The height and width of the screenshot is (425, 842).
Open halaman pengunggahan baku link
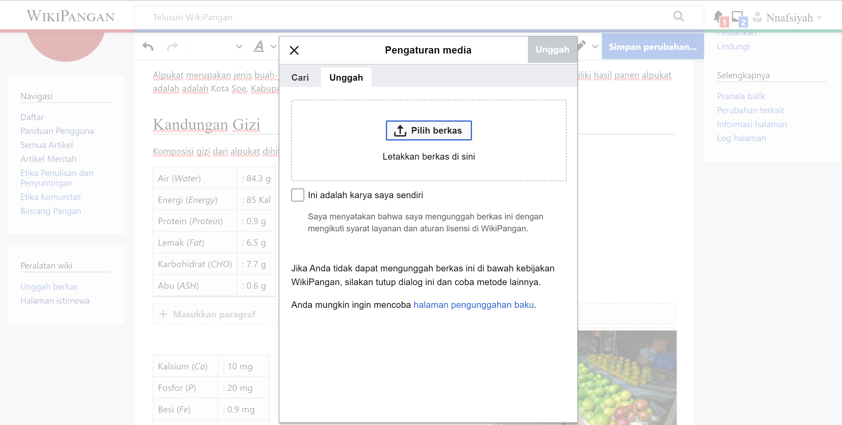[x=473, y=305]
